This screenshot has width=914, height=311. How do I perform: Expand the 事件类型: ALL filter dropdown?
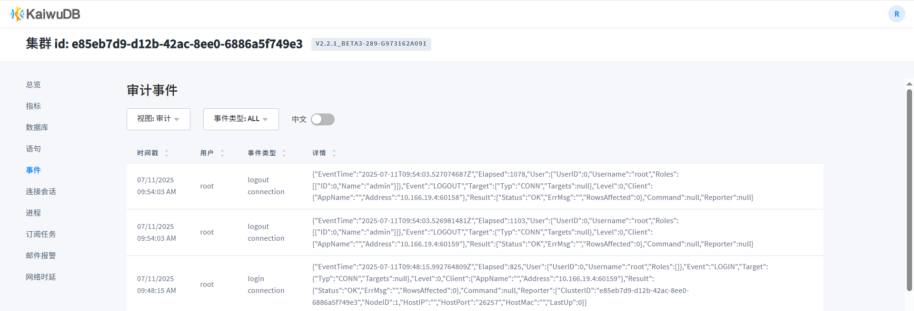(241, 119)
